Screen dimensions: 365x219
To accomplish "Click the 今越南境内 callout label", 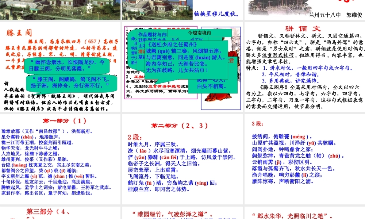I will click(x=199, y=33).
